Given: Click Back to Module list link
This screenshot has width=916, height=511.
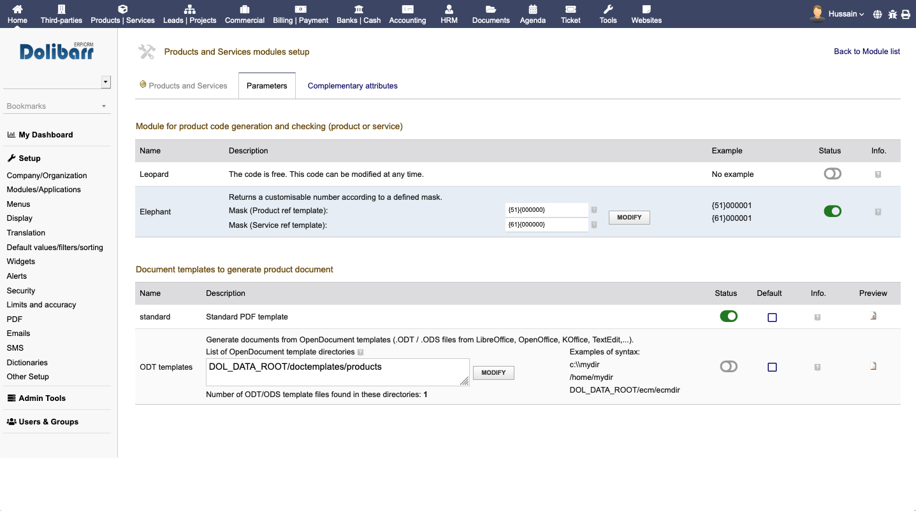Looking at the screenshot, I should tap(867, 52).
